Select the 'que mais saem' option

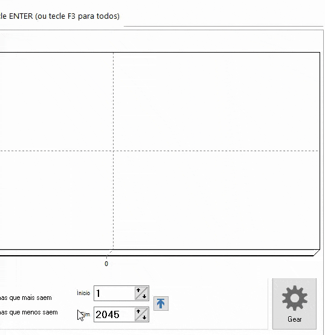pos(26,298)
